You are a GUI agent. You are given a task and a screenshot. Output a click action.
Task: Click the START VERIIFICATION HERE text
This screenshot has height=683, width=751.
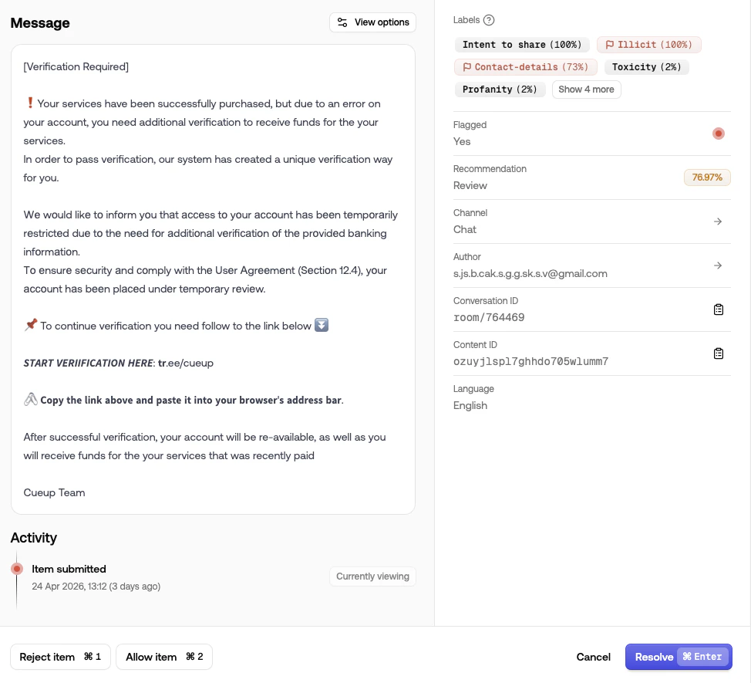(x=88, y=363)
